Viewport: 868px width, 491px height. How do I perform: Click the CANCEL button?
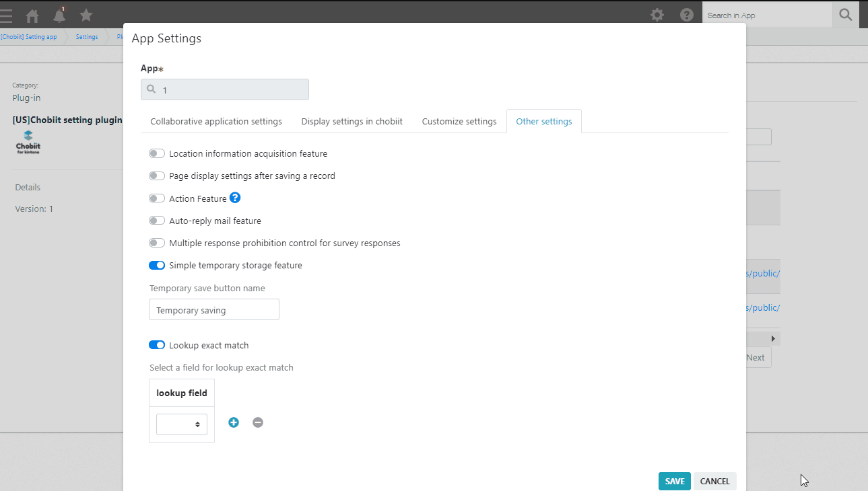(x=715, y=481)
